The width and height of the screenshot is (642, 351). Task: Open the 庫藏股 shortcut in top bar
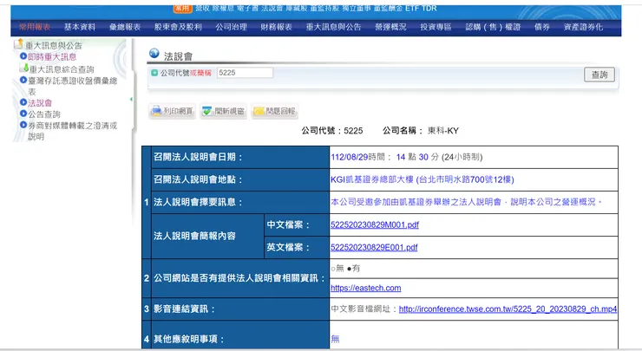tap(297, 8)
